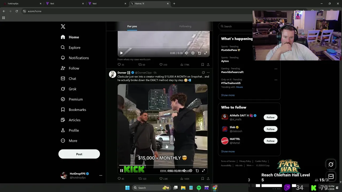
Task: Open Spotify from the taskbar
Action: point(199,188)
